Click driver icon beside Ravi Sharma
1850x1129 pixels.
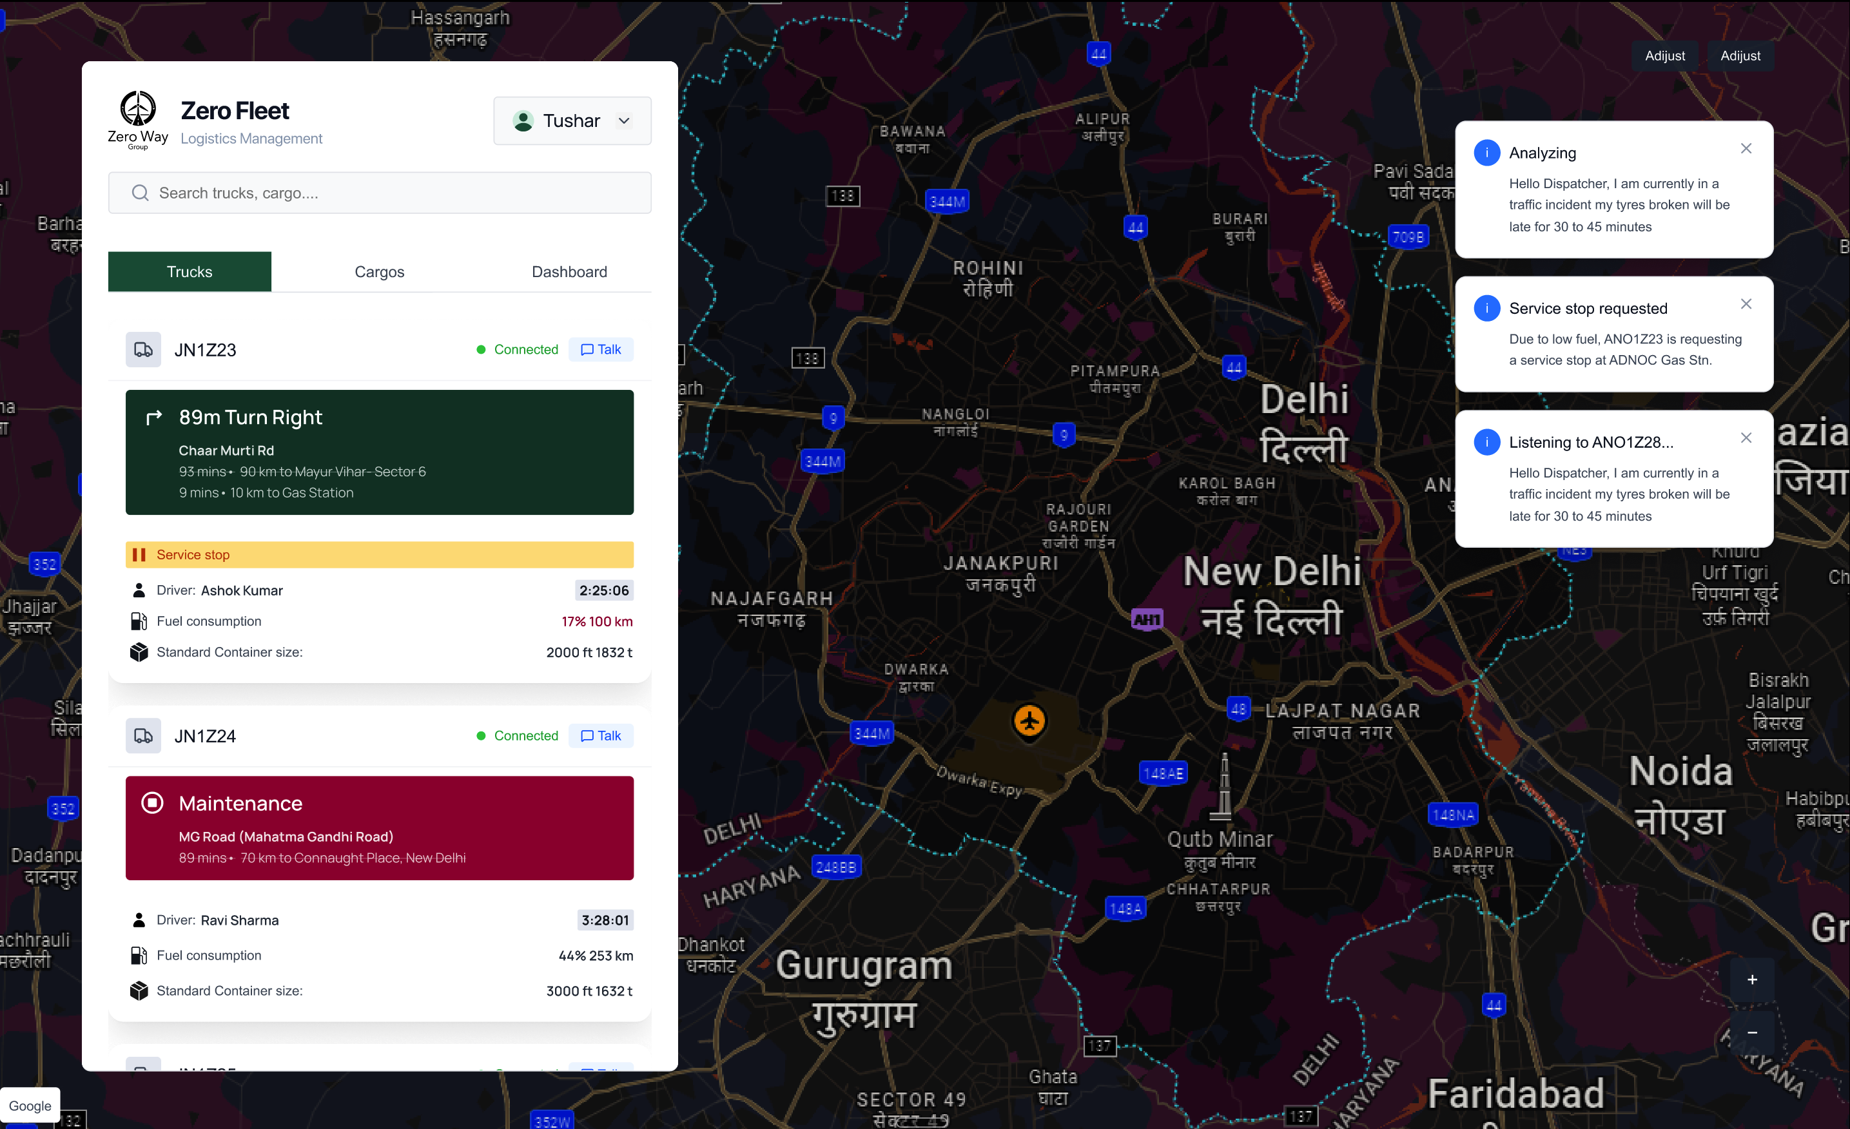point(139,920)
